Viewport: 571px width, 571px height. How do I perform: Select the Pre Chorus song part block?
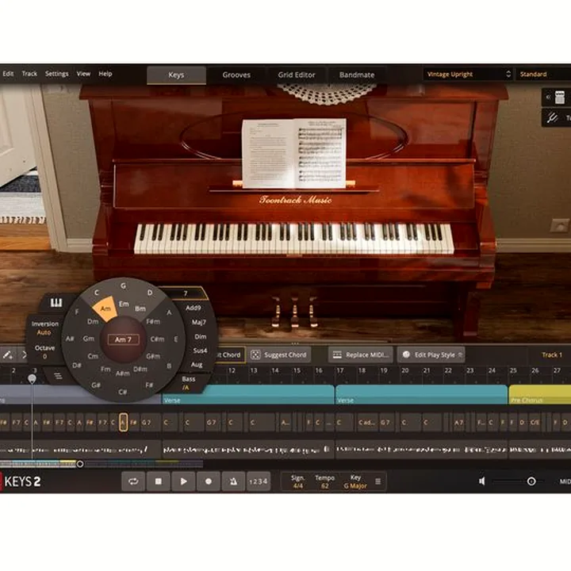coord(540,395)
